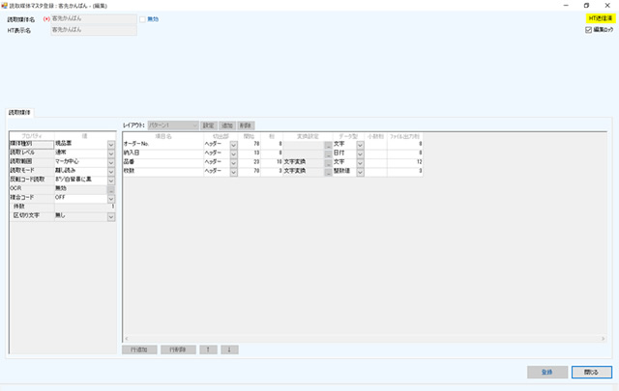Open the 読取モード dropdown
This screenshot has width=619, height=391.
click(x=111, y=170)
